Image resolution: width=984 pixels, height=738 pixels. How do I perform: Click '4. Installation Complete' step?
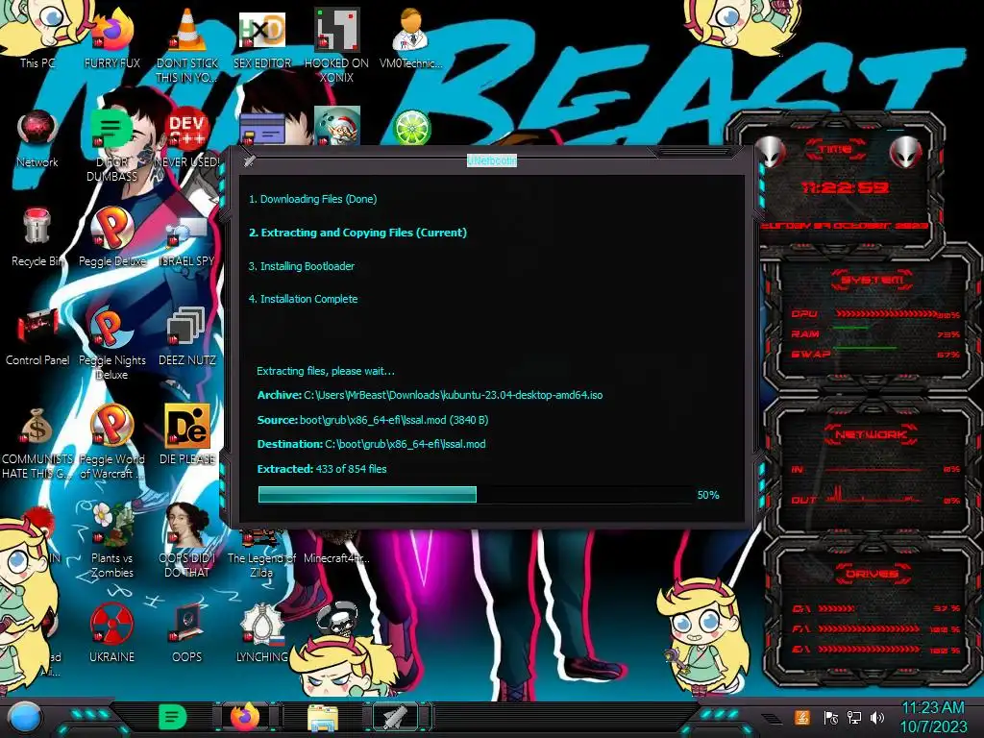(303, 299)
